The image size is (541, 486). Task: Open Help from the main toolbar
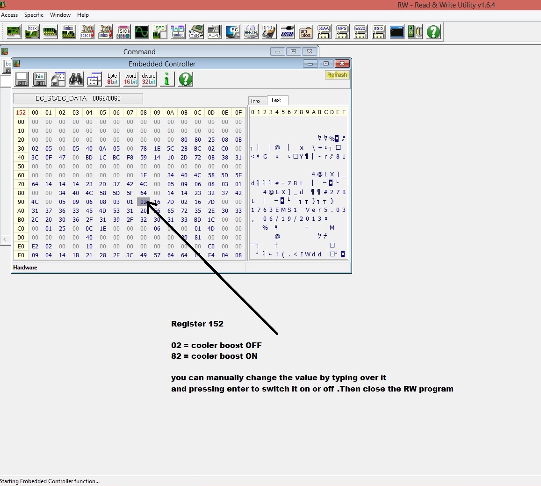pos(433,32)
